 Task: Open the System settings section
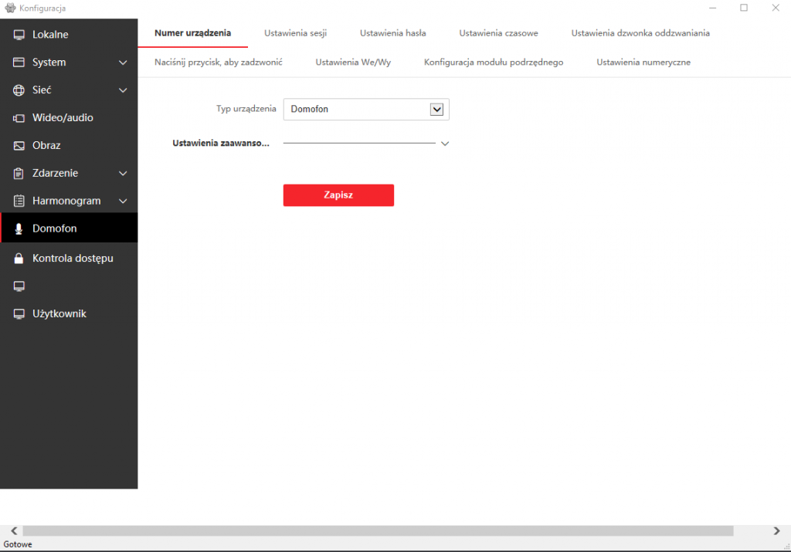tap(17, 62)
